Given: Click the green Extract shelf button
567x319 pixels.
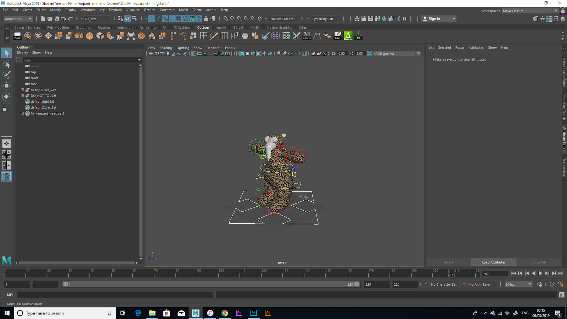Looking at the screenshot, I should tap(348, 36).
